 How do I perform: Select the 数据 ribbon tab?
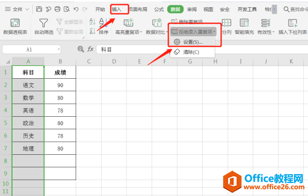[176, 9]
